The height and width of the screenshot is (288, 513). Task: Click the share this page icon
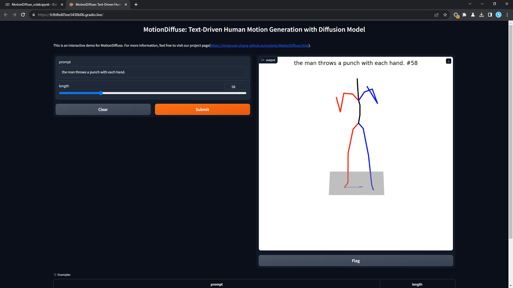[x=437, y=15]
